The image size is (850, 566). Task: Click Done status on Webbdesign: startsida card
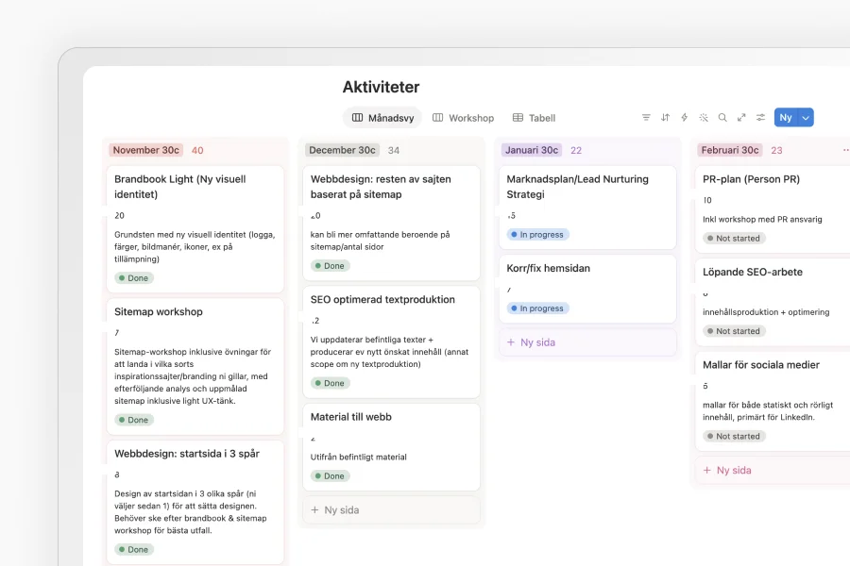(134, 549)
